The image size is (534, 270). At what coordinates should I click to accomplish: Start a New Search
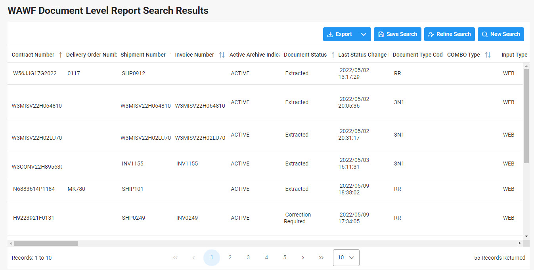point(501,34)
